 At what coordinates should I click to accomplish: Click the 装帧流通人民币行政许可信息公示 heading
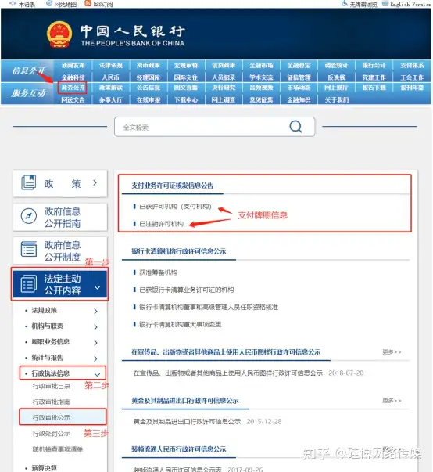point(178,449)
